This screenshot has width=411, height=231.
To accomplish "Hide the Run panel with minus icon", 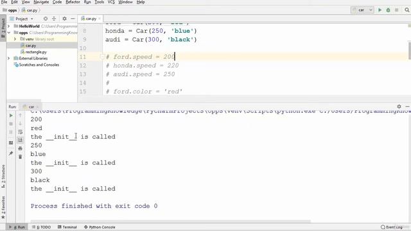I will pos(407,107).
